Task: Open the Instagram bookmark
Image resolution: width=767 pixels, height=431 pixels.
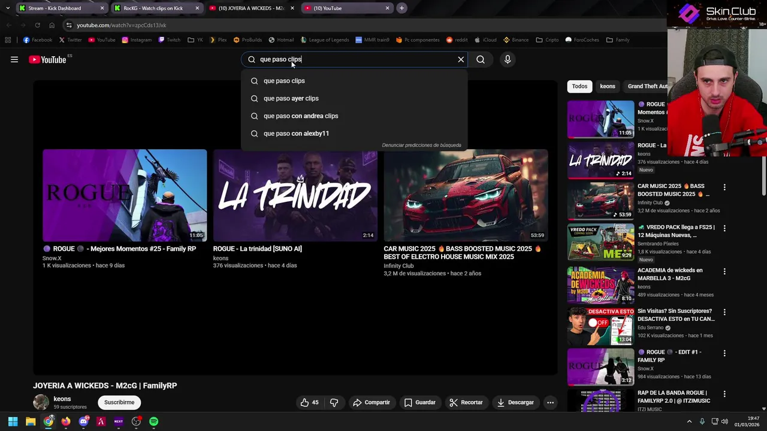Action: click(137, 40)
